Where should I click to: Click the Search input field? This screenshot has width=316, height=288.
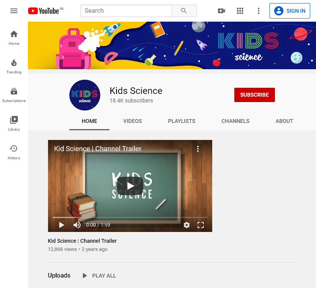click(126, 11)
